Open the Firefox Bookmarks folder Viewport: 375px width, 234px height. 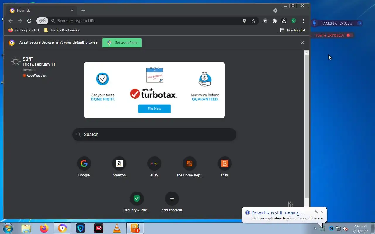(61, 30)
